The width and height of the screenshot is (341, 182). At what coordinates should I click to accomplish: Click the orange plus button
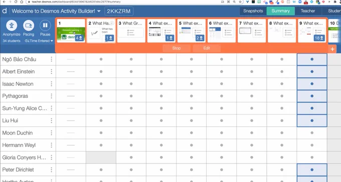click(332, 49)
